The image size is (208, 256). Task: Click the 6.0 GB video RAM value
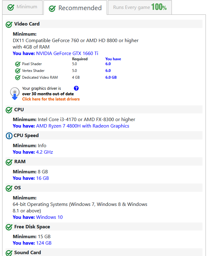(111, 77)
